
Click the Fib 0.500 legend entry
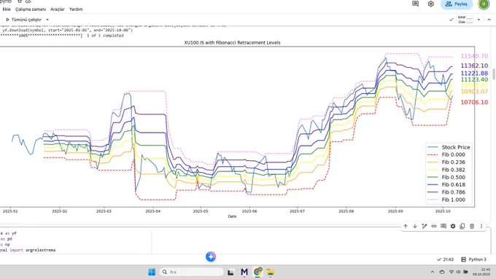[x=446, y=177]
